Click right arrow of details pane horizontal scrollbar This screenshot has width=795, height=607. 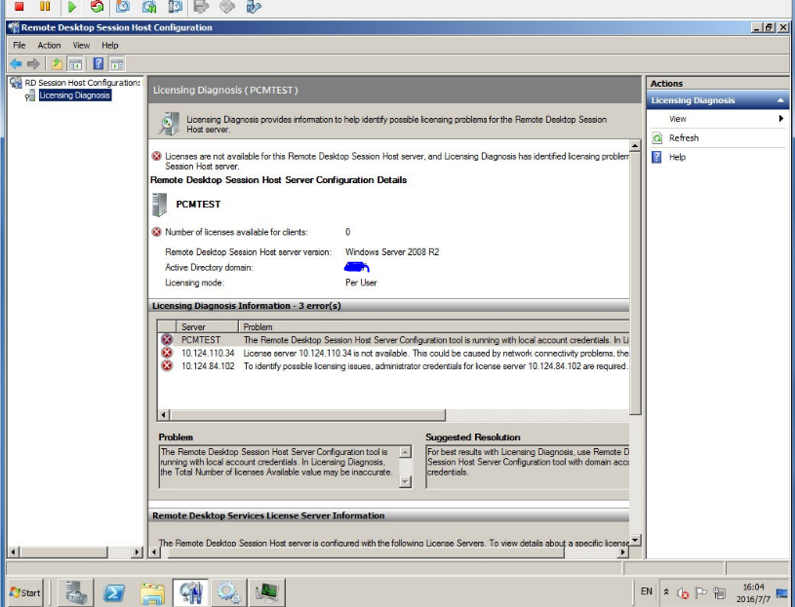[x=623, y=552]
